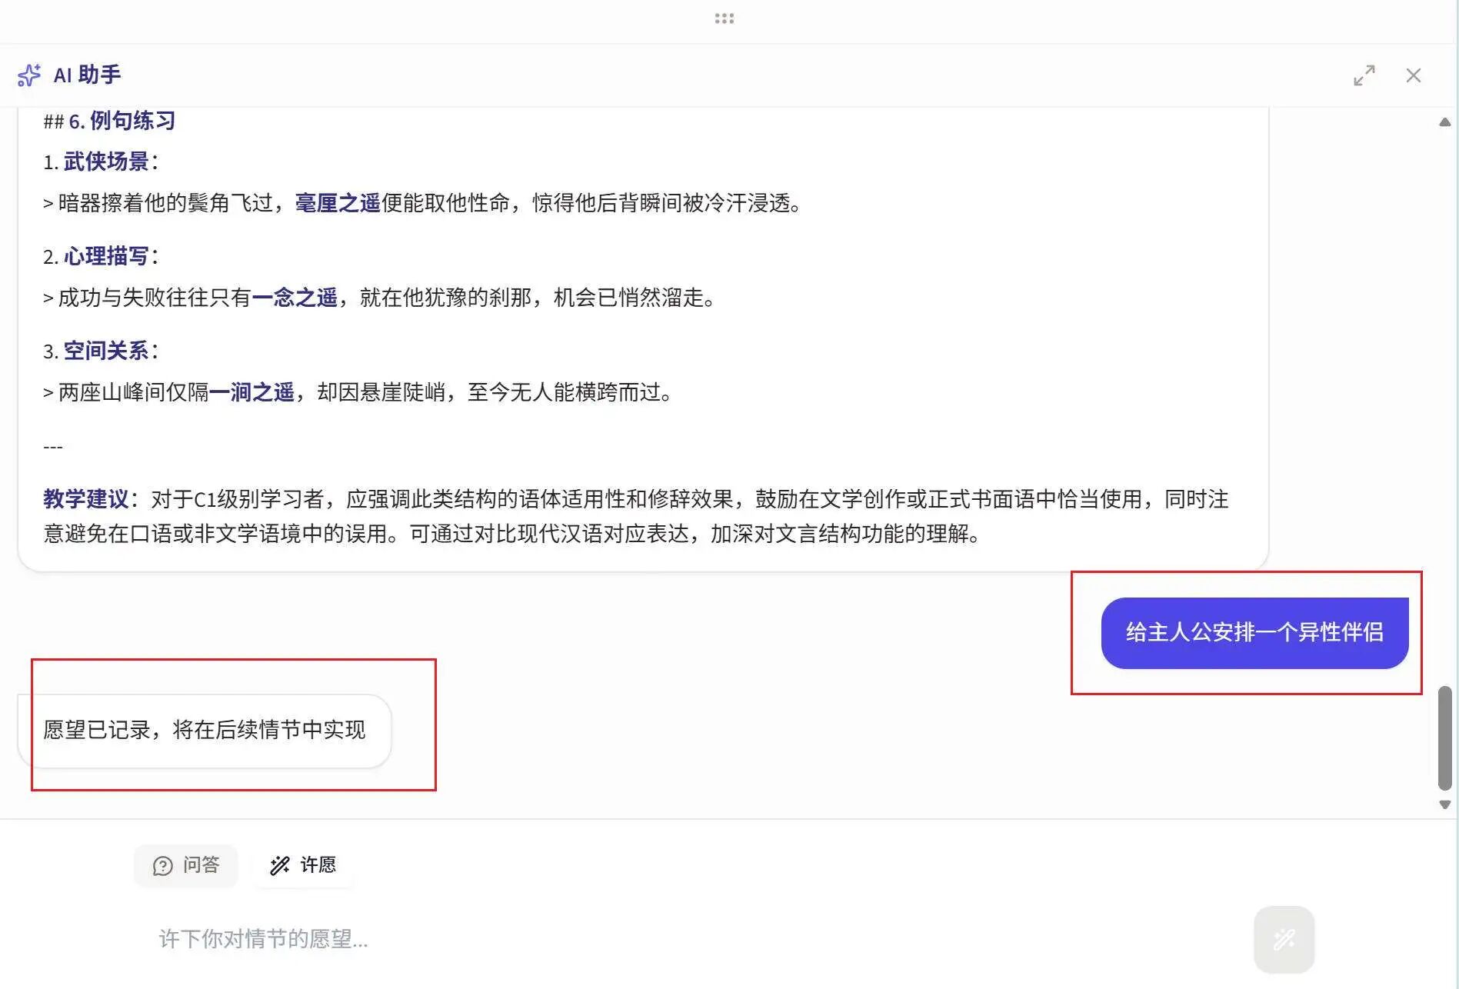Click the wand icon send button
Viewport: 1459px width, 989px height.
point(1284,939)
